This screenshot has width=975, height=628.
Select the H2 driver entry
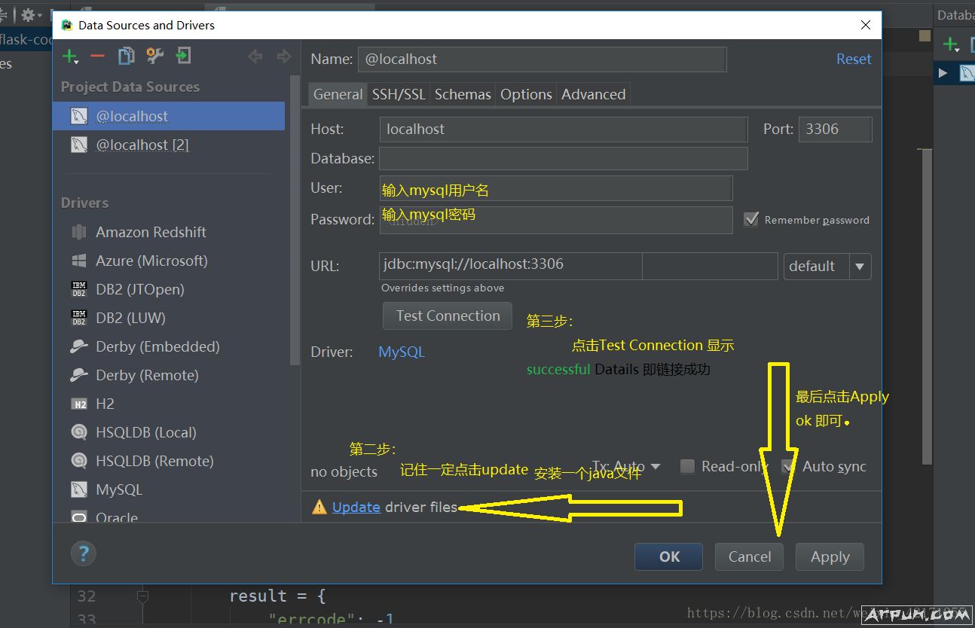(105, 404)
